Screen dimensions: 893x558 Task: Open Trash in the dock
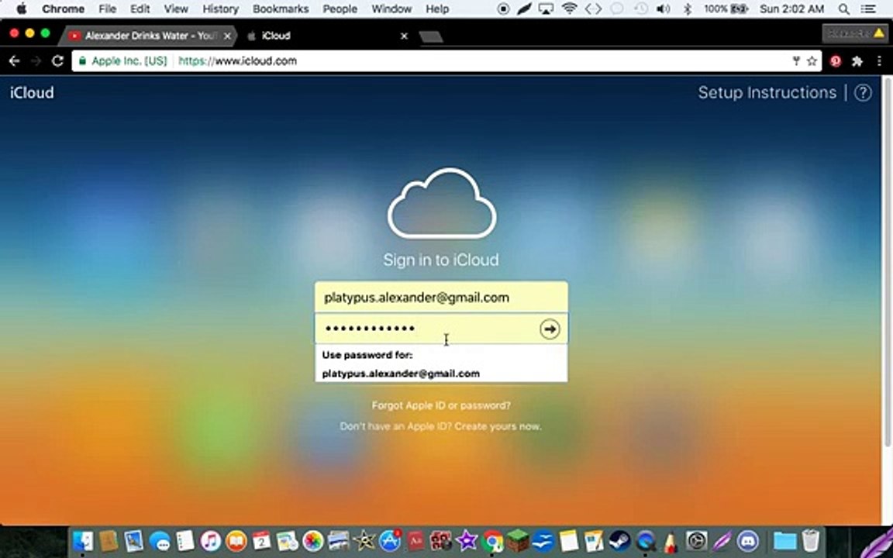[x=810, y=540]
